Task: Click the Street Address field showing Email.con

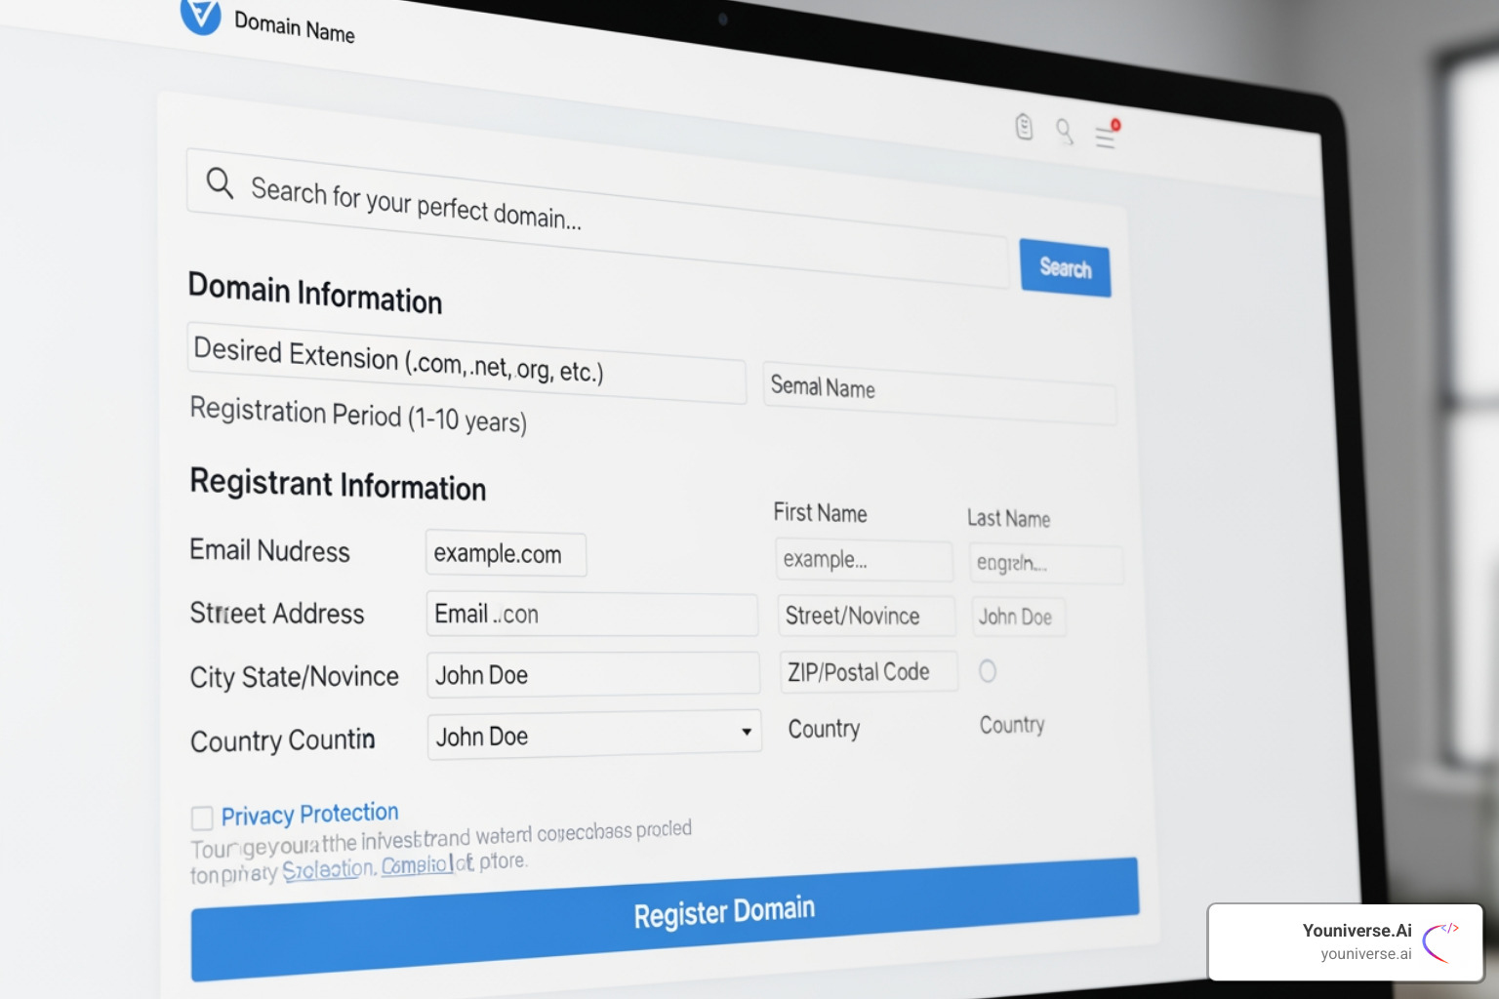Action: [x=591, y=615]
